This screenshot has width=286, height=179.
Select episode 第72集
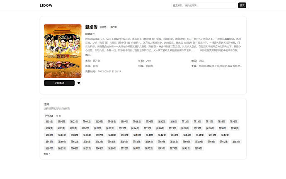(x=149, y=148)
